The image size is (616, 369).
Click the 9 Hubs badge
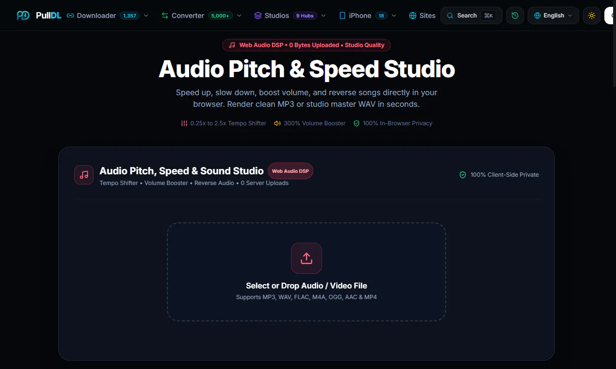[305, 16]
